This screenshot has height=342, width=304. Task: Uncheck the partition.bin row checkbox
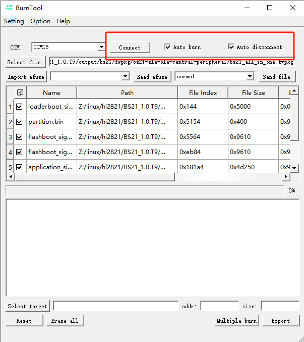pyautogui.click(x=20, y=122)
